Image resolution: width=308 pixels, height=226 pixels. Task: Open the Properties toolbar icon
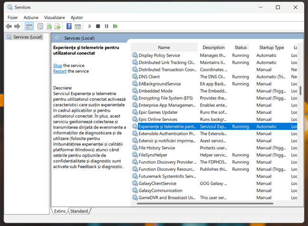point(39,27)
